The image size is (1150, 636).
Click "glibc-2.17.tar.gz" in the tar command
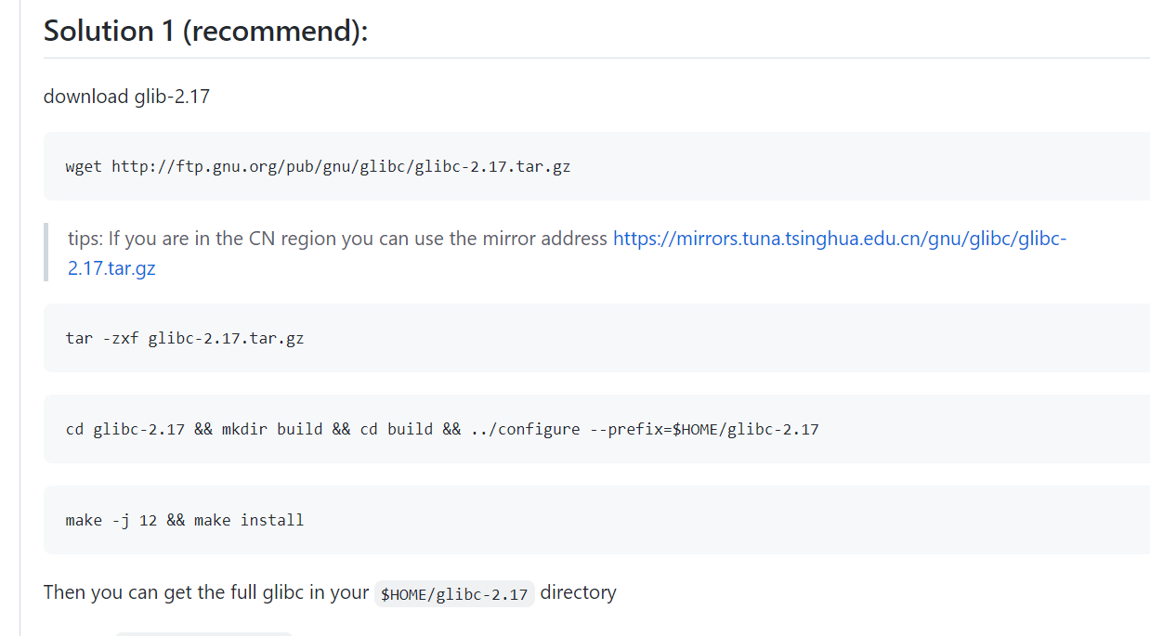226,338
